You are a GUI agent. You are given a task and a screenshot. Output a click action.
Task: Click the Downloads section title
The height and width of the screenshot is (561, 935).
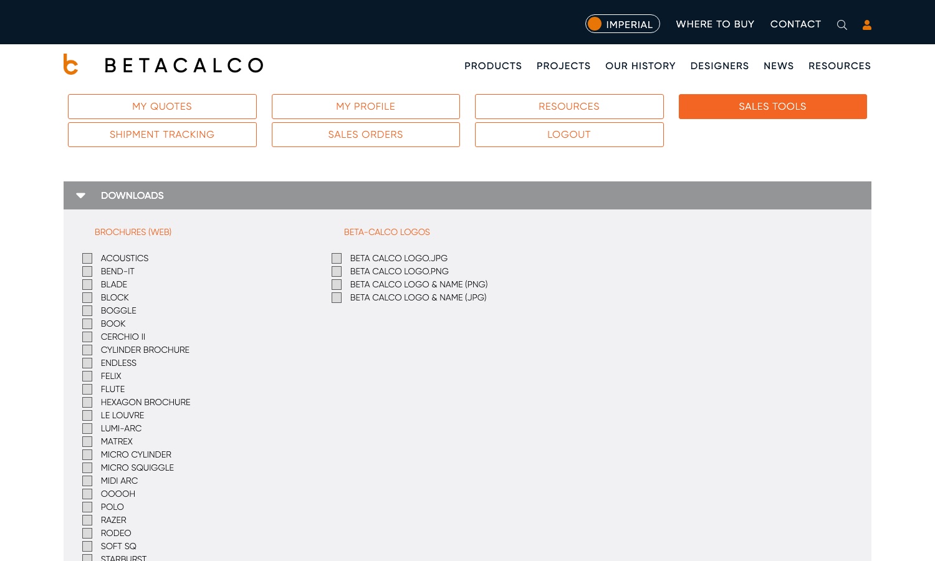(x=132, y=195)
